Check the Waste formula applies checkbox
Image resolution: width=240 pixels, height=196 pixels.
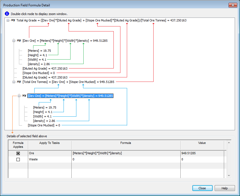pos(18,160)
